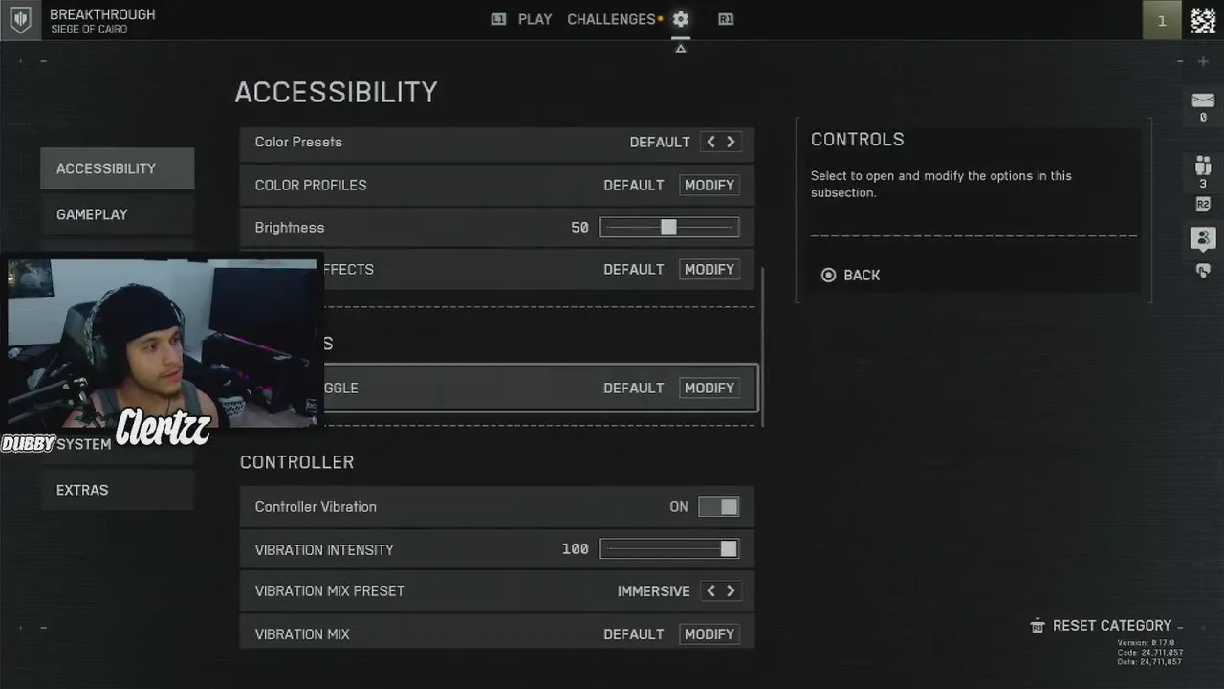Click the player level 1 badge

click(1162, 20)
